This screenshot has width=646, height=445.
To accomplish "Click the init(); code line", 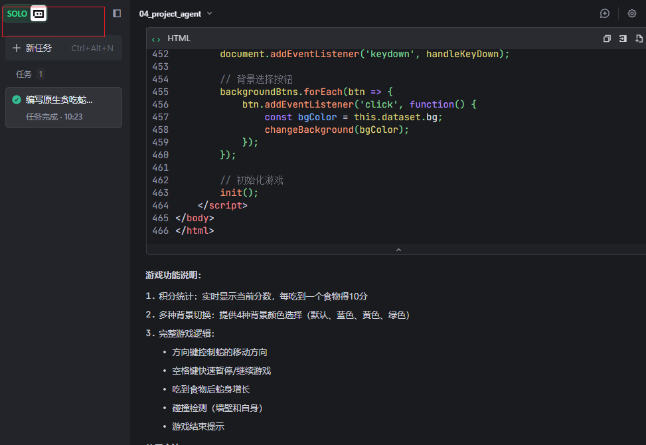I will pos(239,193).
